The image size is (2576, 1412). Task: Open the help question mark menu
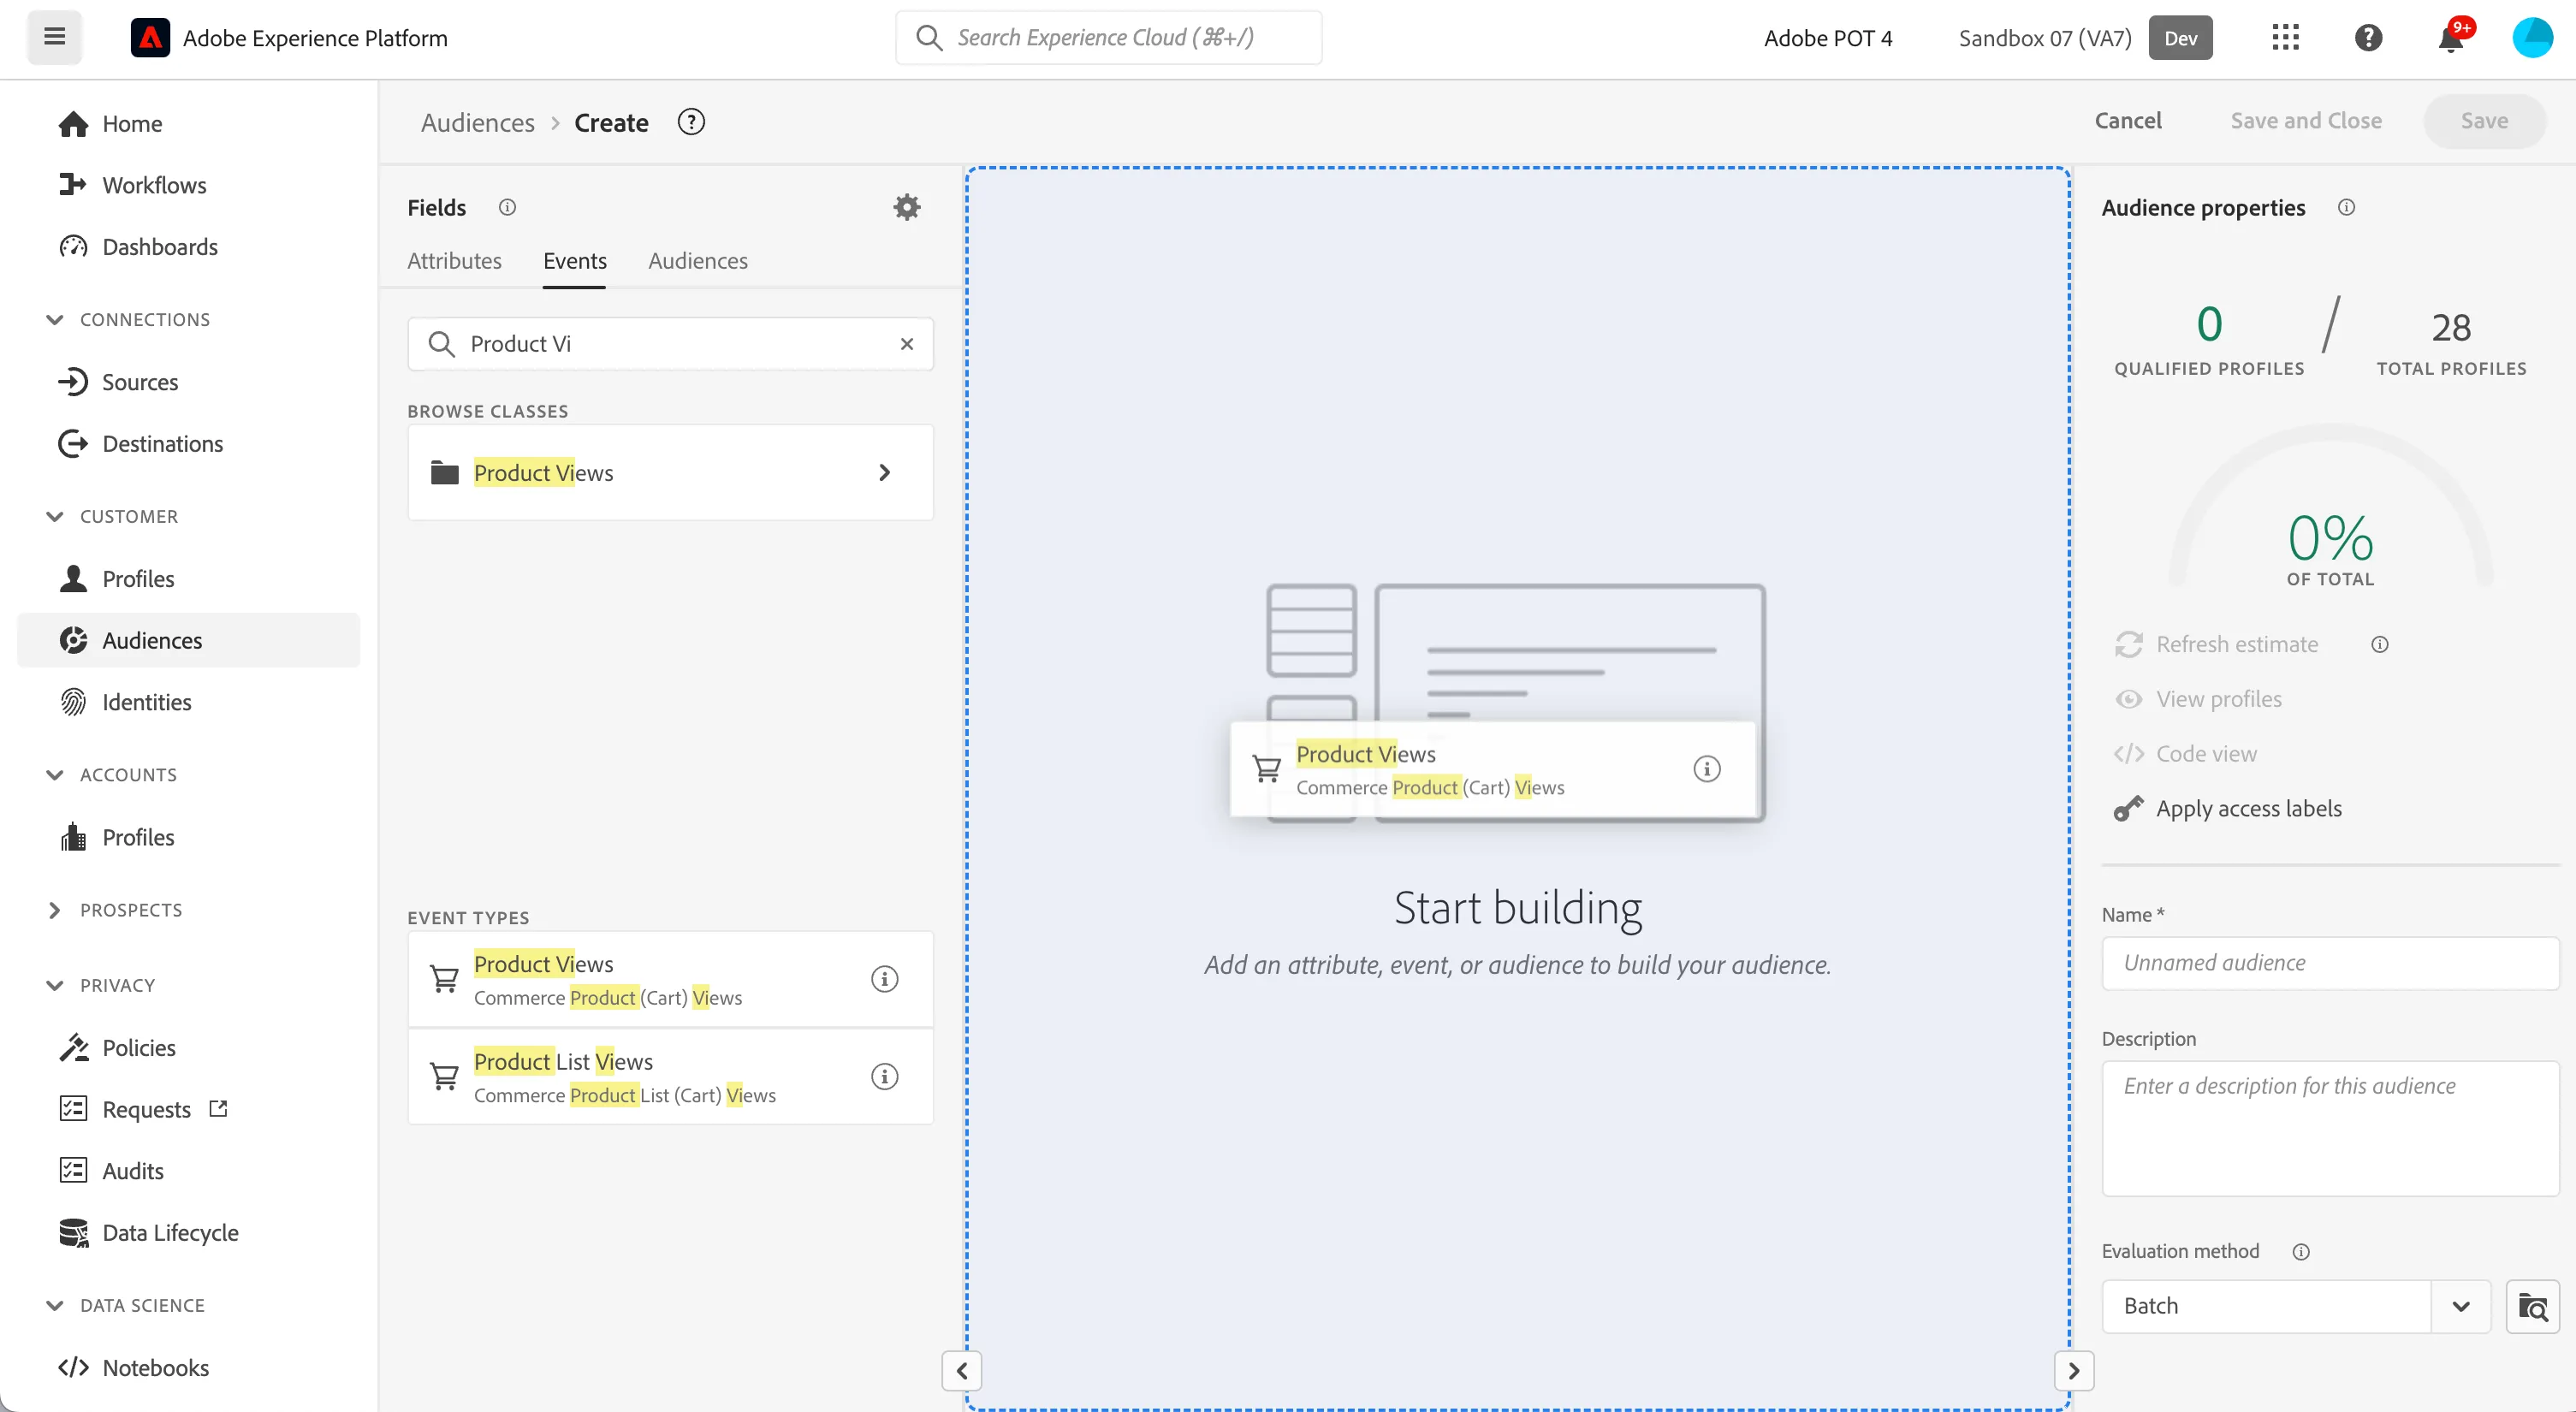[2368, 38]
